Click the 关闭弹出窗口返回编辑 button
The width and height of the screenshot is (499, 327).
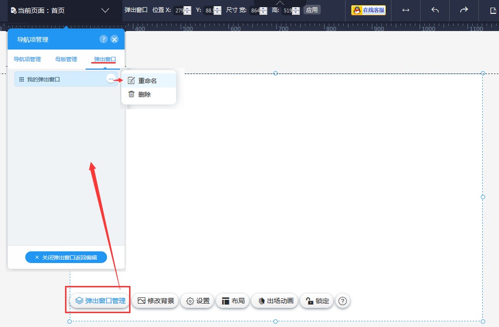pyautogui.click(x=66, y=257)
